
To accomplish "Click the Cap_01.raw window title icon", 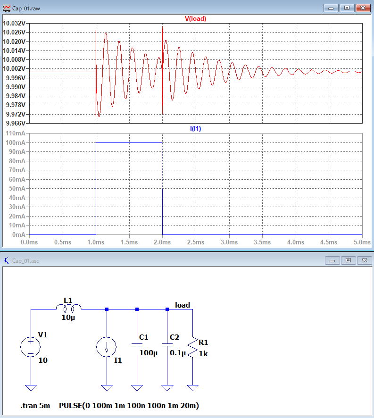I will (x=6, y=8).
